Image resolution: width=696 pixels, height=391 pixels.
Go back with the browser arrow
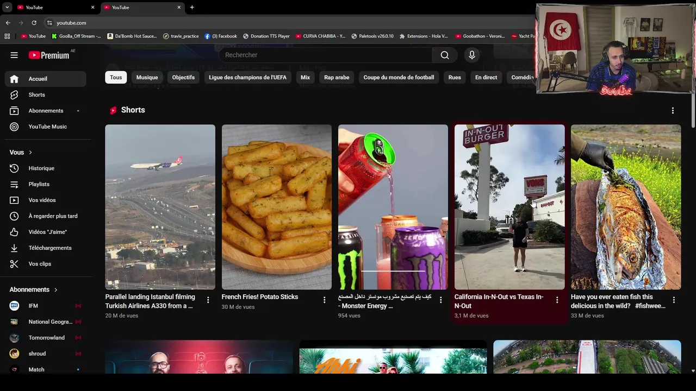[x=8, y=23]
